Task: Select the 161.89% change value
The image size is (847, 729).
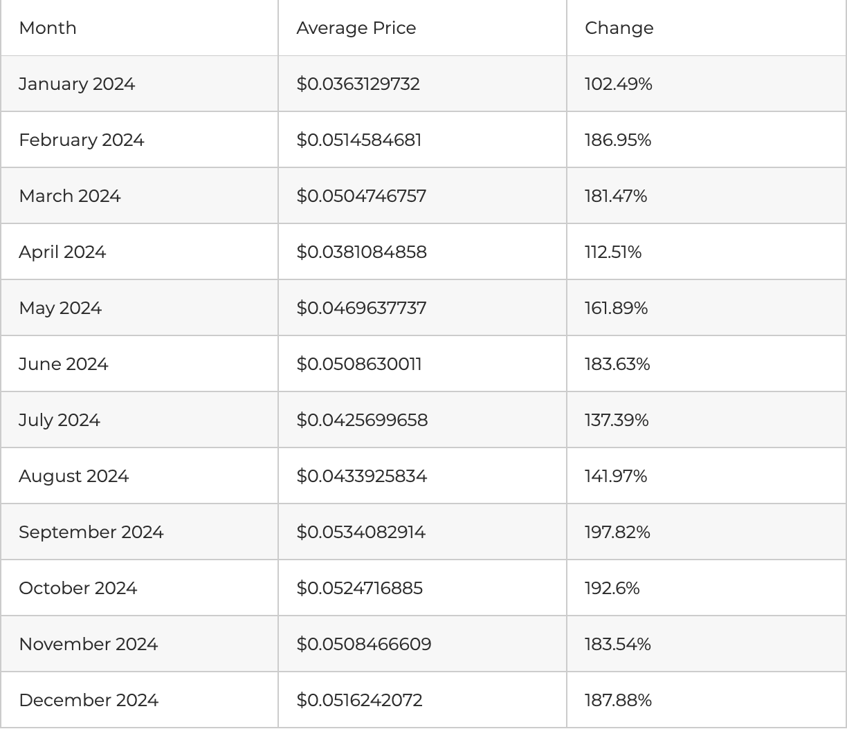Action: point(616,308)
